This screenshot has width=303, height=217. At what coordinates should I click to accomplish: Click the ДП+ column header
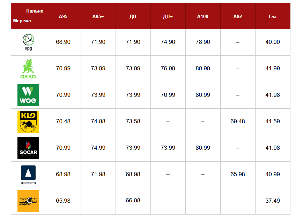click(168, 16)
